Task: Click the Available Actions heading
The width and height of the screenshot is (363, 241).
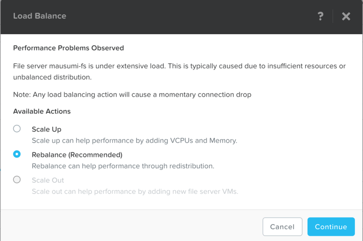Action: click(42, 111)
